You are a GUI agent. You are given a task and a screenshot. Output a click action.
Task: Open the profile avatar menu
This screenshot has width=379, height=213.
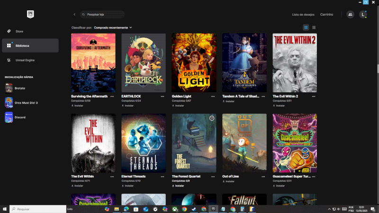click(363, 15)
